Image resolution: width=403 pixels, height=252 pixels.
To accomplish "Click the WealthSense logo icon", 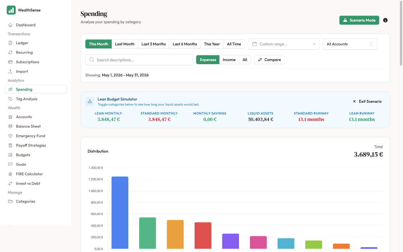I will tap(11, 10).
